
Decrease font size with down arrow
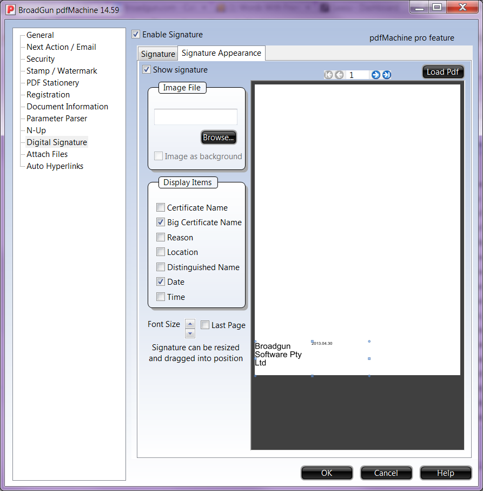click(x=190, y=333)
